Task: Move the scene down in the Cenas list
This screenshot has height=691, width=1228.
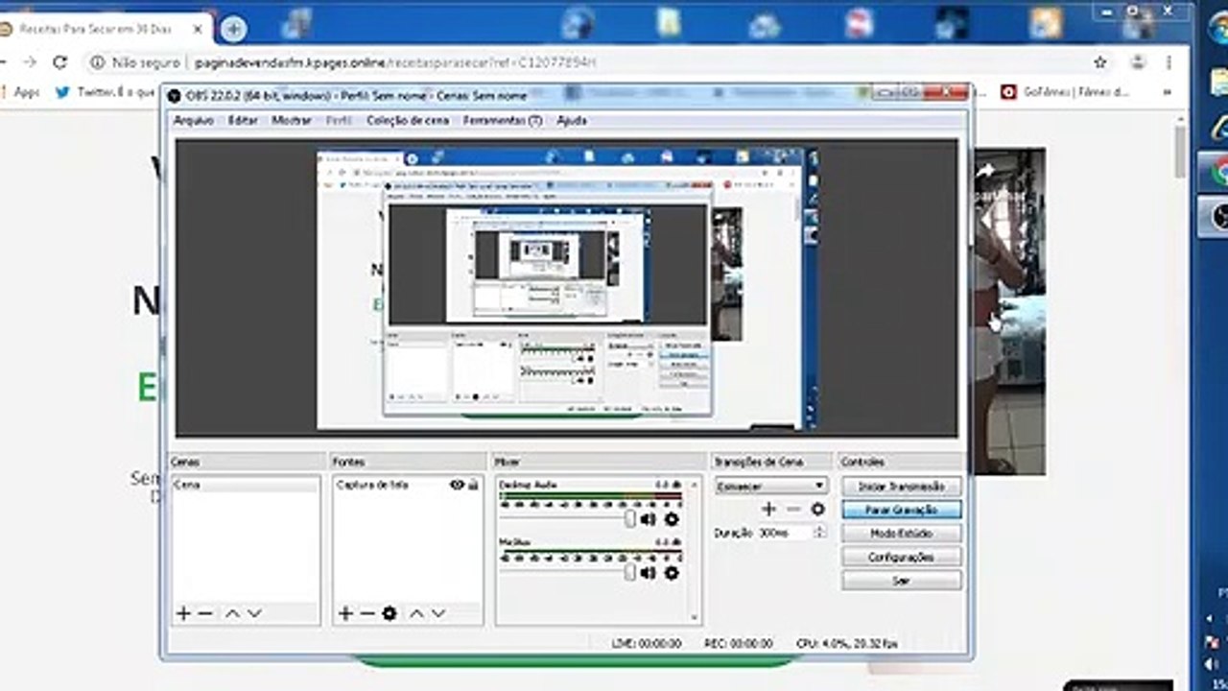Action: pyautogui.click(x=254, y=613)
